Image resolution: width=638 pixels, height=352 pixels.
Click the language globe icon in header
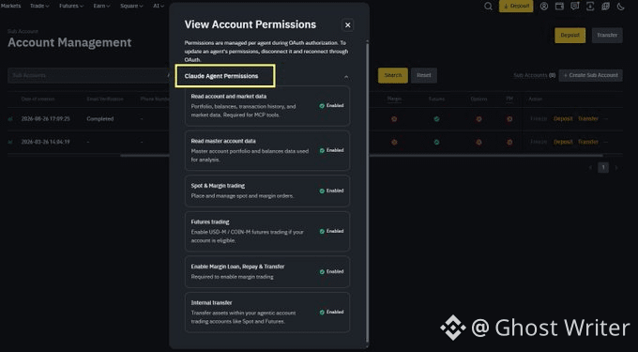605,7
